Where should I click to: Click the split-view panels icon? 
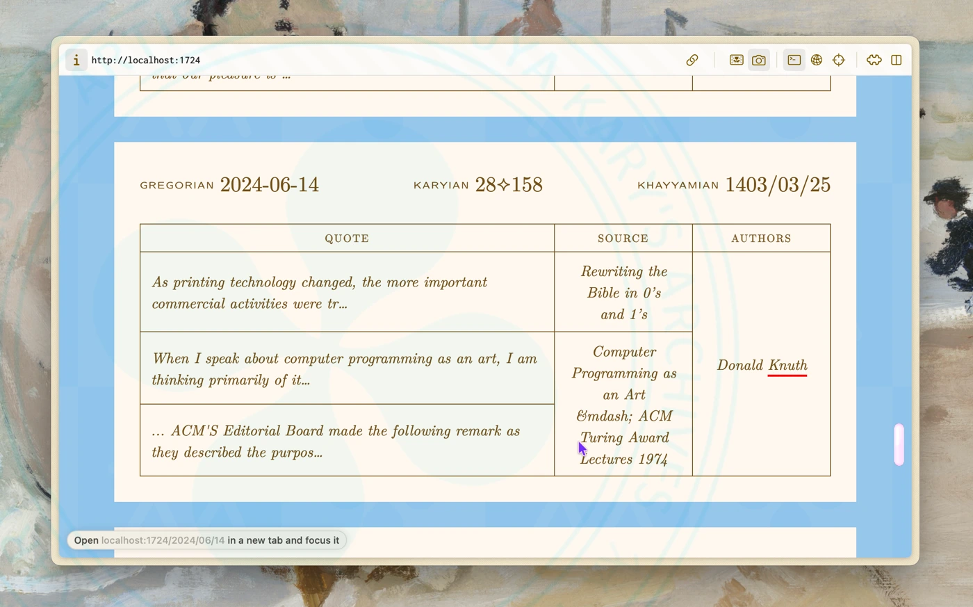point(897,60)
